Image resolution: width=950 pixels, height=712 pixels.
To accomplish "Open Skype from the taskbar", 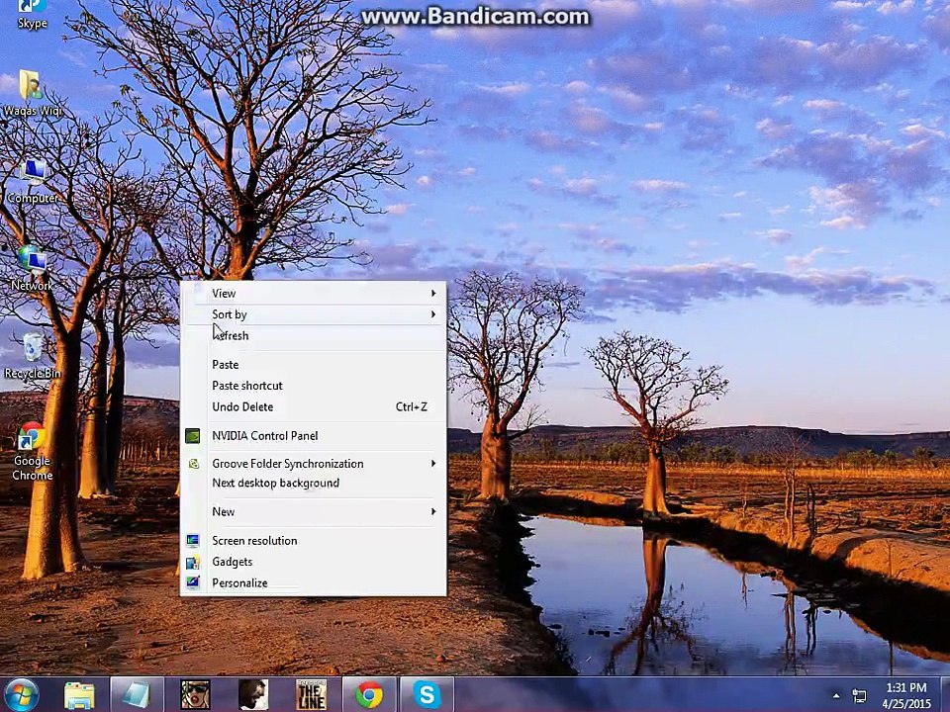I will 427,695.
